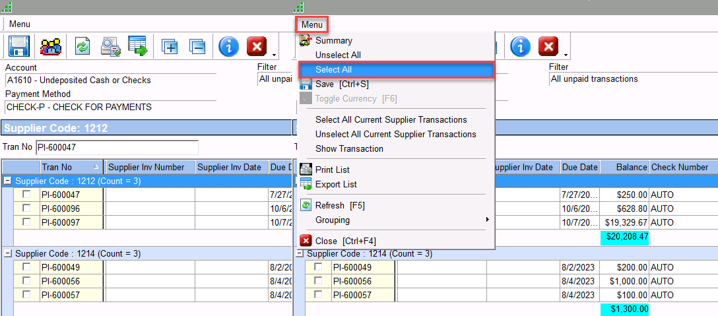Click the Balance column header
The image size is (718, 316).
624,168
